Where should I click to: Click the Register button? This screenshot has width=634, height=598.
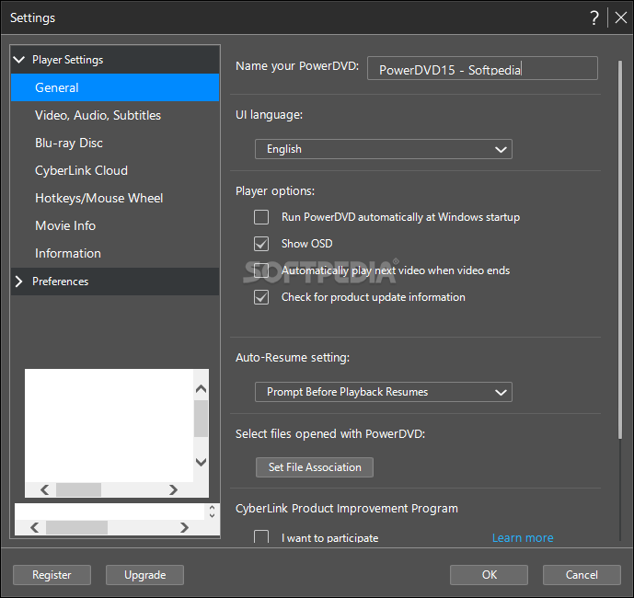52,575
